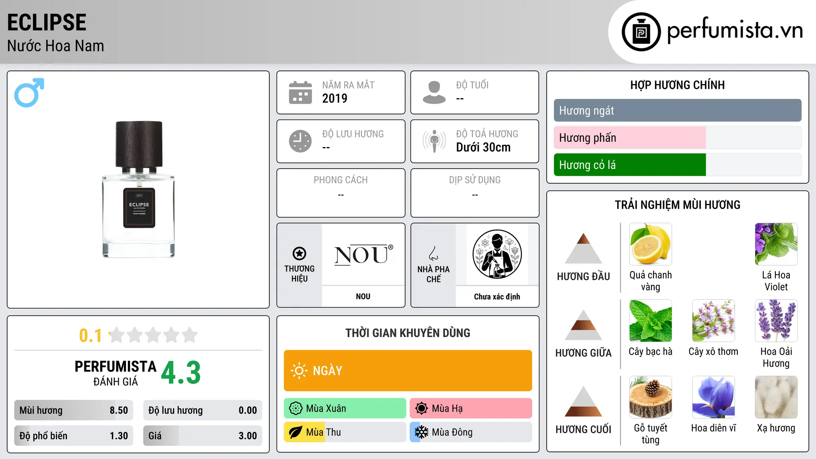The width and height of the screenshot is (816, 459).
Task: Click the person icon beside Độ tuổi
Action: (x=434, y=92)
